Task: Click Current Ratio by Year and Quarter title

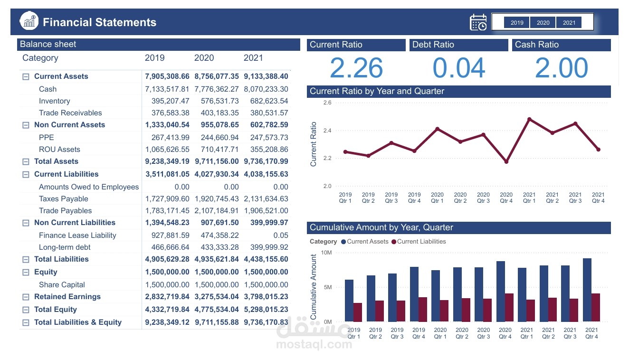Action: point(377,91)
